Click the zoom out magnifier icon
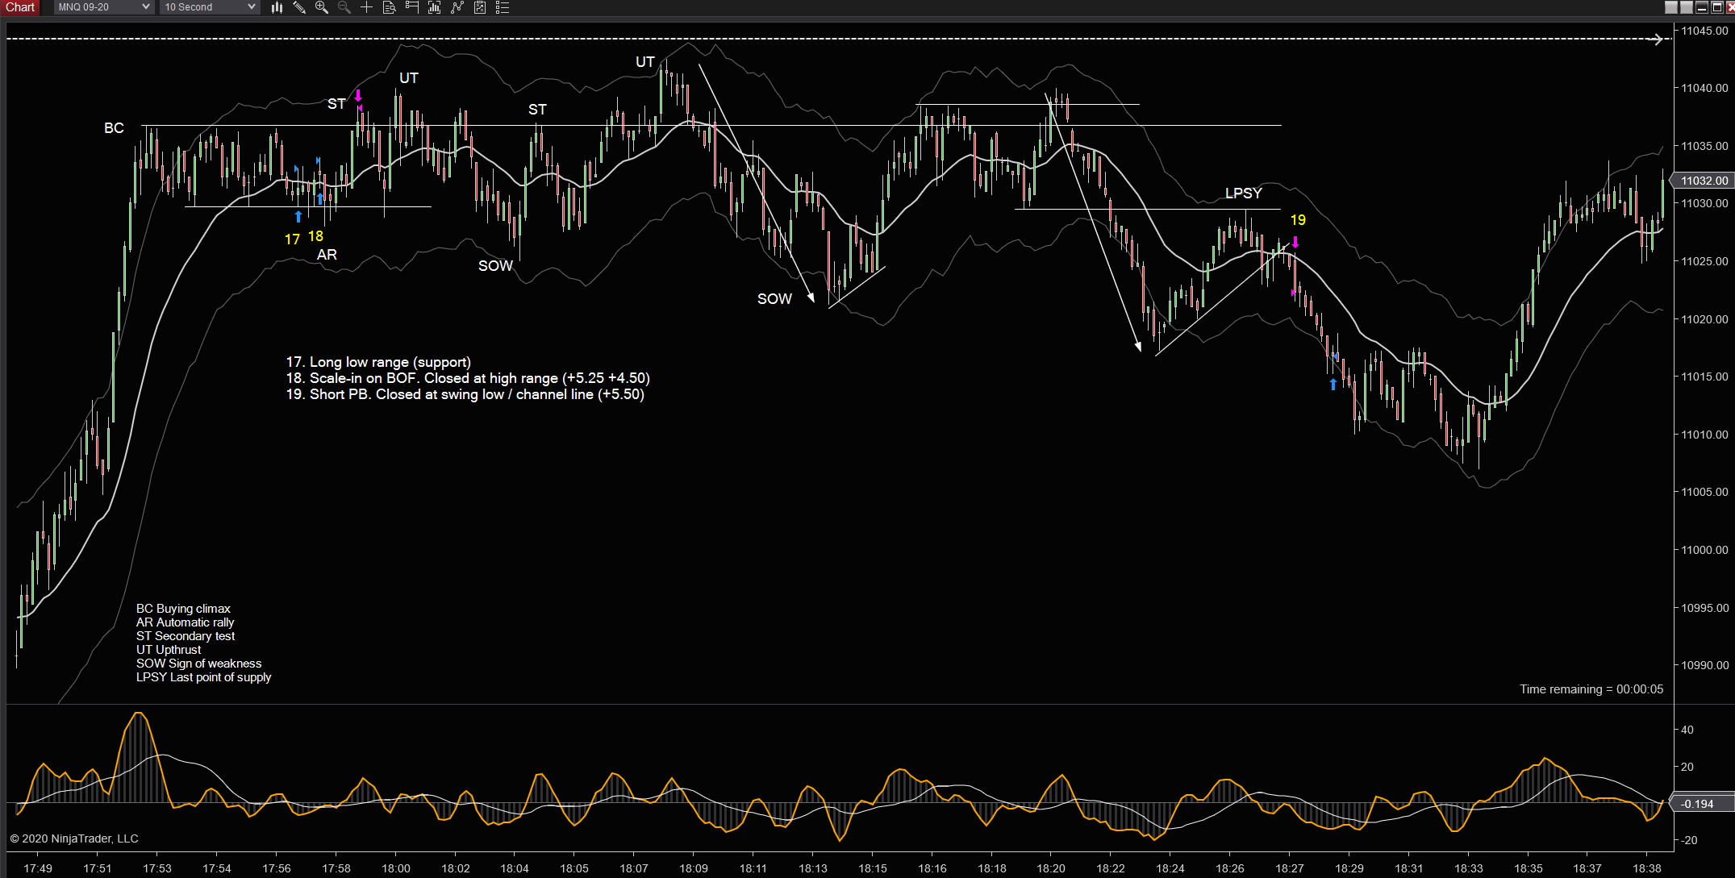Viewport: 1735px width, 878px height. coord(344,7)
